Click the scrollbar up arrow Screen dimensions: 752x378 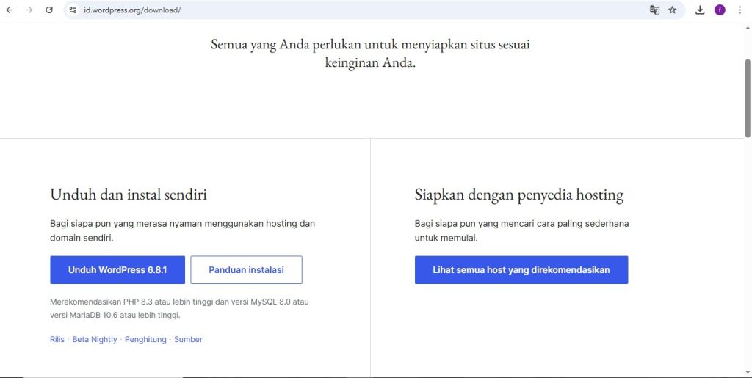pyautogui.click(x=748, y=26)
